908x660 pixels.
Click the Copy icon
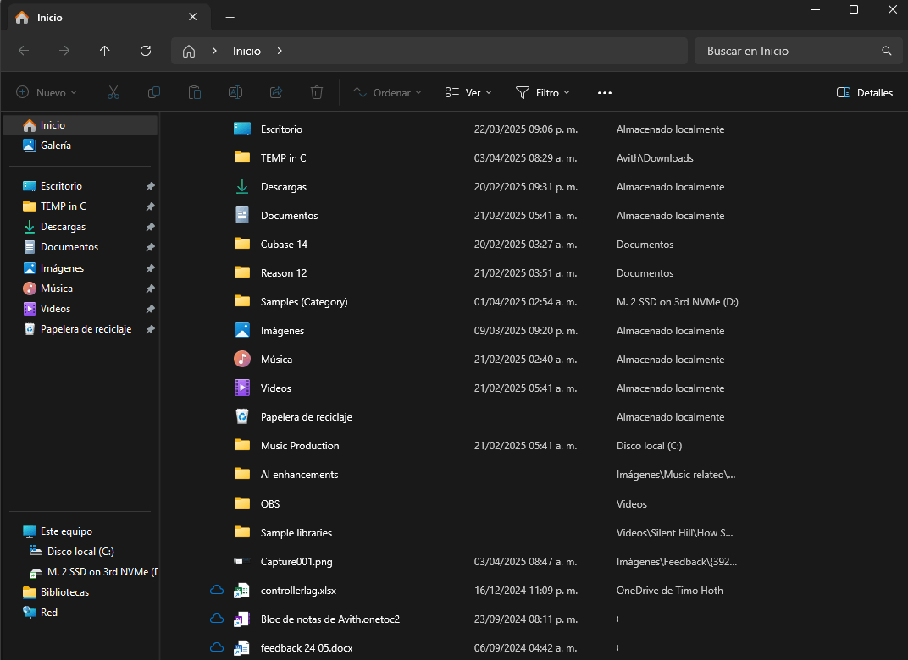(153, 92)
